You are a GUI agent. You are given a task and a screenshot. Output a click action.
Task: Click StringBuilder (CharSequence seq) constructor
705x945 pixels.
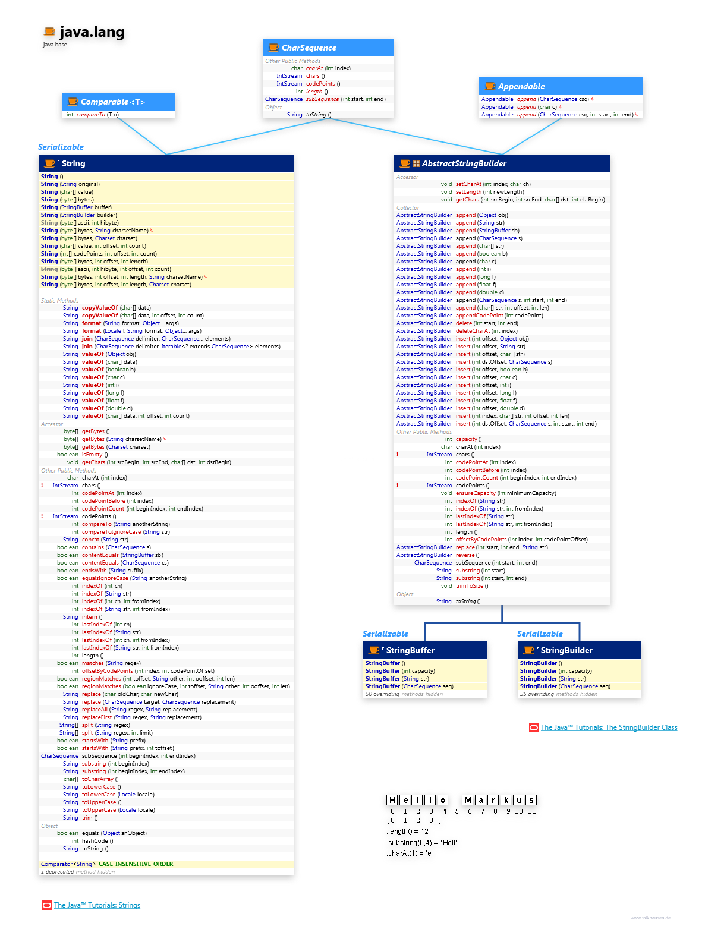[565, 686]
